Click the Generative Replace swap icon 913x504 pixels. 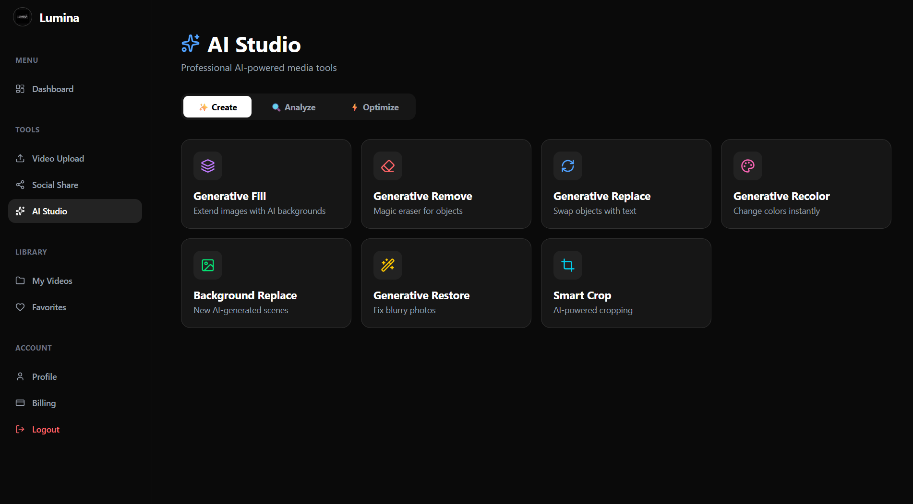click(x=567, y=166)
